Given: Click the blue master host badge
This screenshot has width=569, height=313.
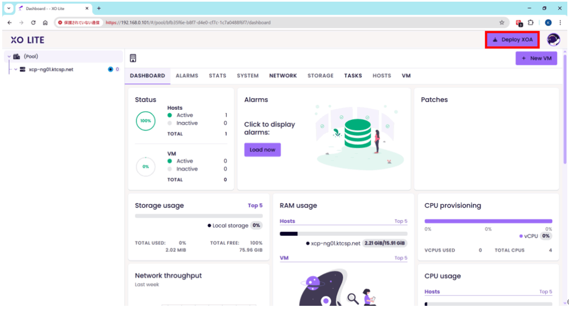Looking at the screenshot, I should coord(110,69).
